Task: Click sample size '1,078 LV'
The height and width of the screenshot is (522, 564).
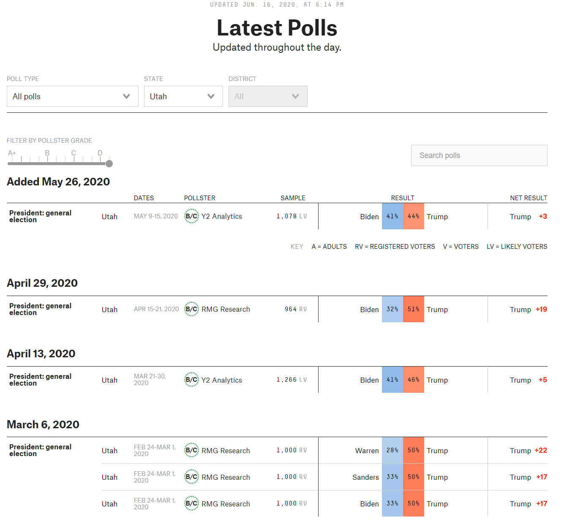Action: pyautogui.click(x=292, y=216)
